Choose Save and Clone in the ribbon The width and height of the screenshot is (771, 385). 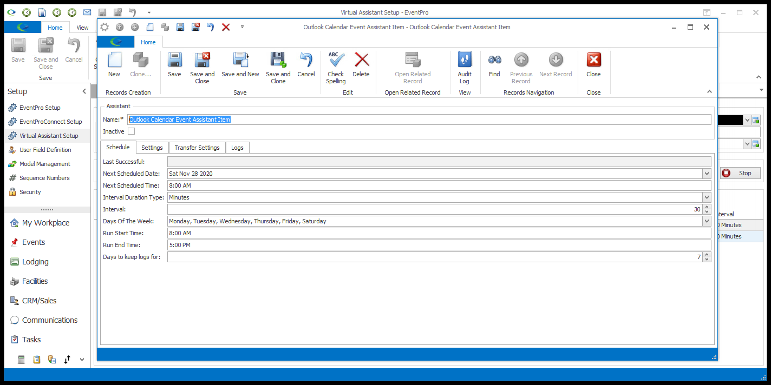(x=278, y=68)
